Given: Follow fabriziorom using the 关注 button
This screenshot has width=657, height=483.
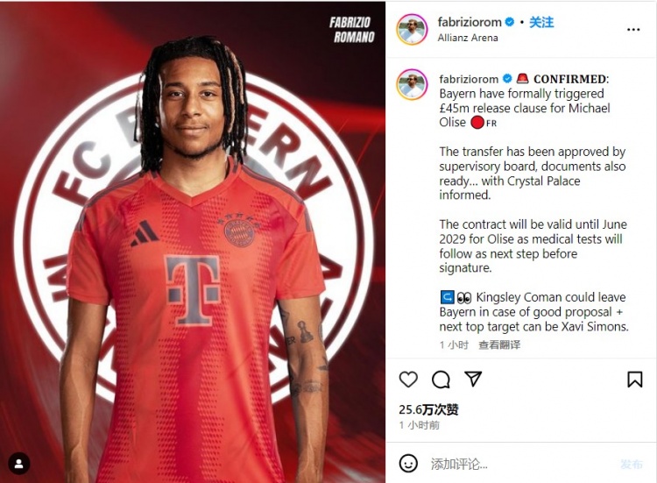Looking at the screenshot, I should tap(541, 22).
